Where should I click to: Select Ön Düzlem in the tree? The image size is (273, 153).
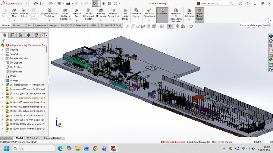[16, 63]
